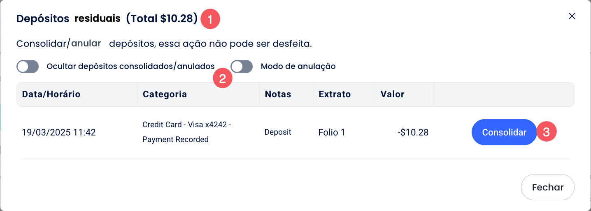Image resolution: width=591 pixels, height=211 pixels.
Task: Select the Folio 1 cell
Action: click(332, 133)
